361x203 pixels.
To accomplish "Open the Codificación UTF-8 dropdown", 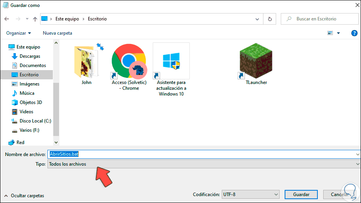I will pos(250,195).
